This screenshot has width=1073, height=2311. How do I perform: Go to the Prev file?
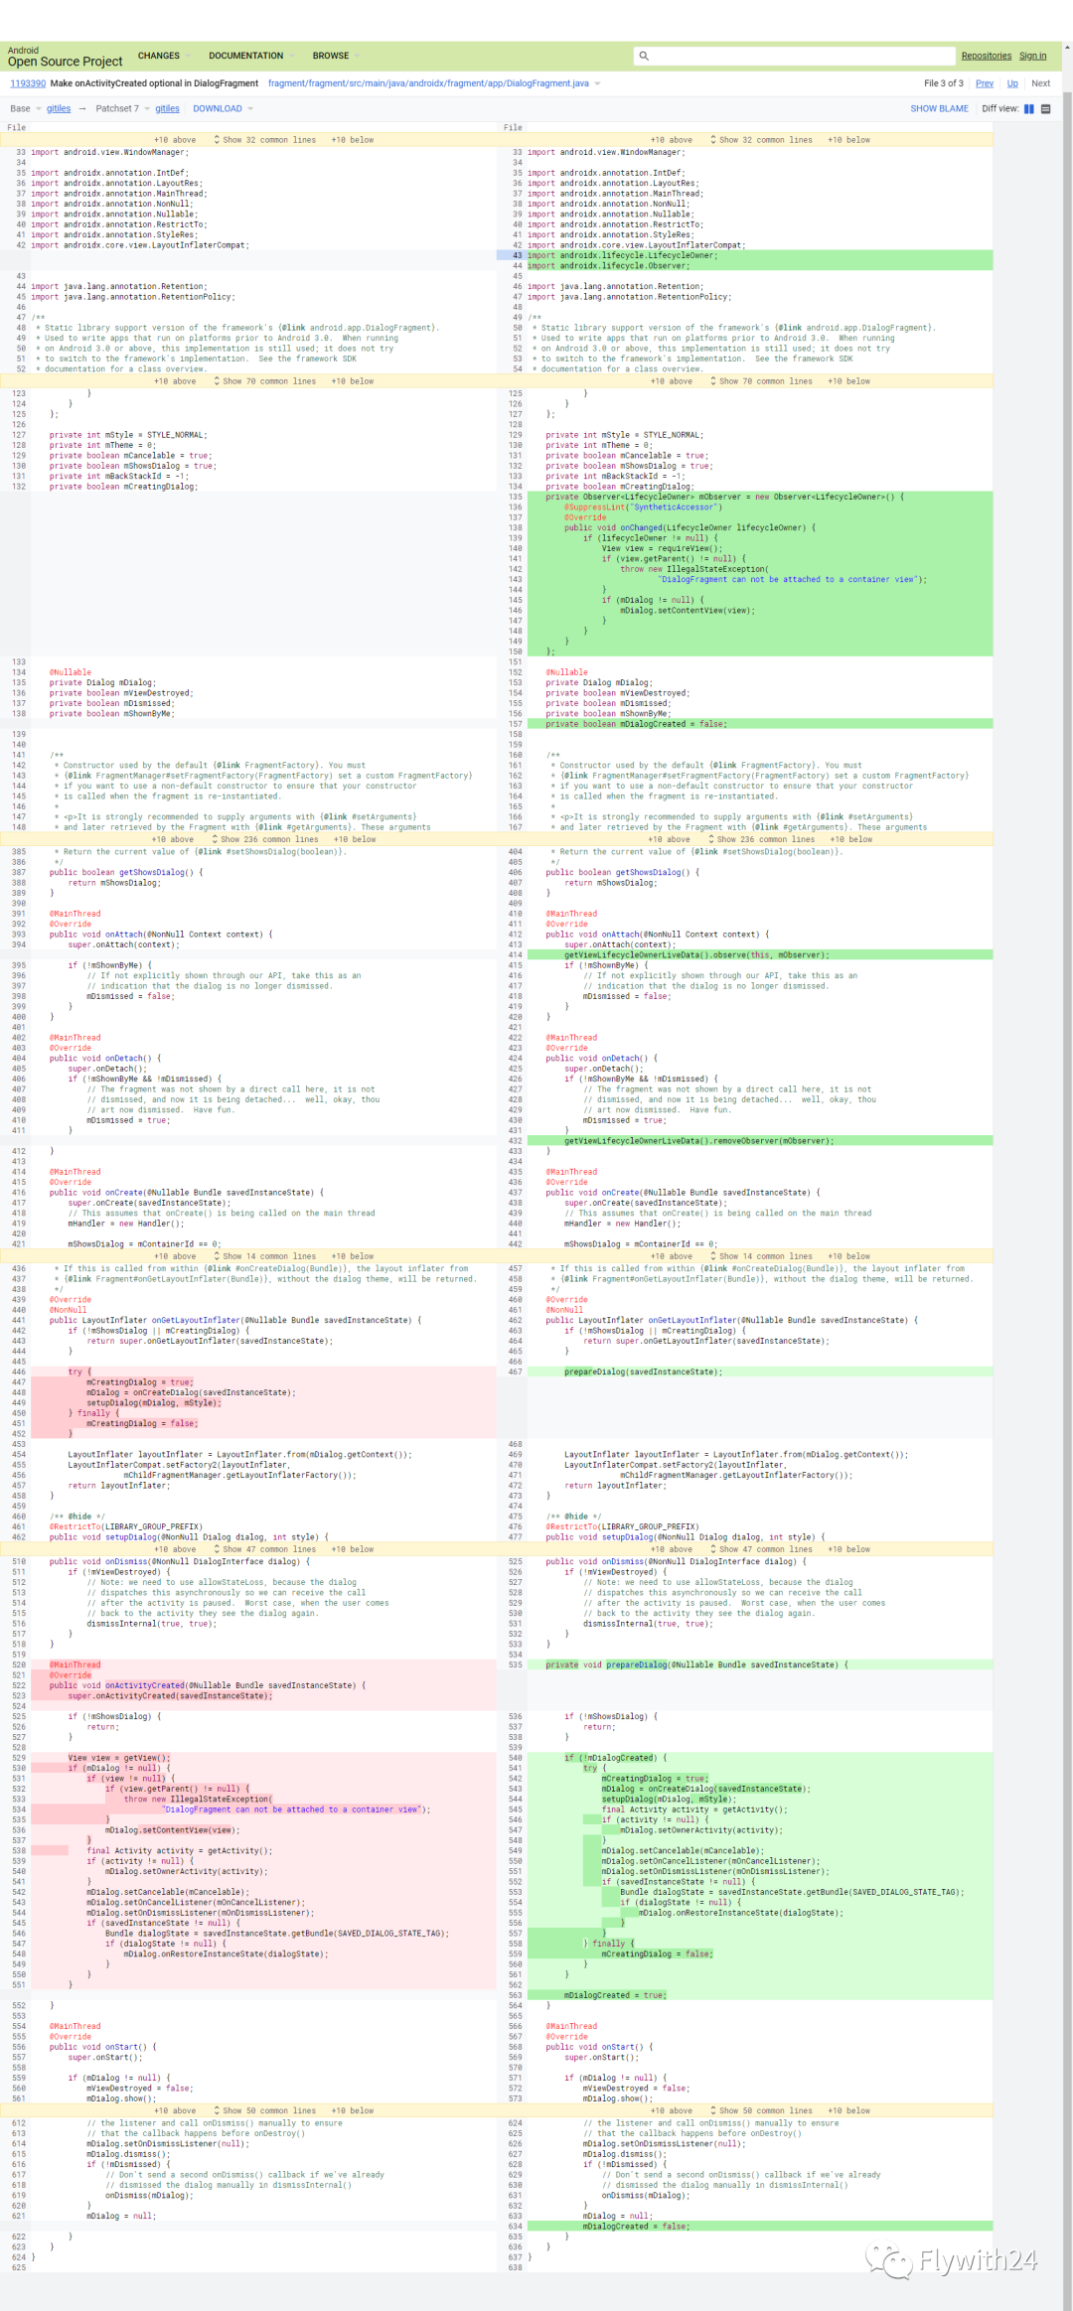click(985, 83)
